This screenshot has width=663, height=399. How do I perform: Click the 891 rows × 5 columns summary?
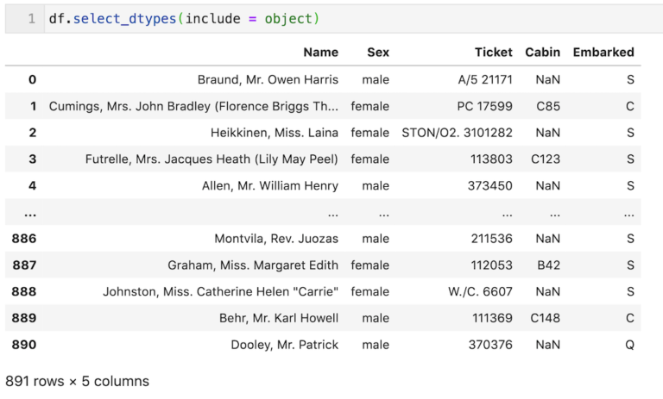pos(78,381)
